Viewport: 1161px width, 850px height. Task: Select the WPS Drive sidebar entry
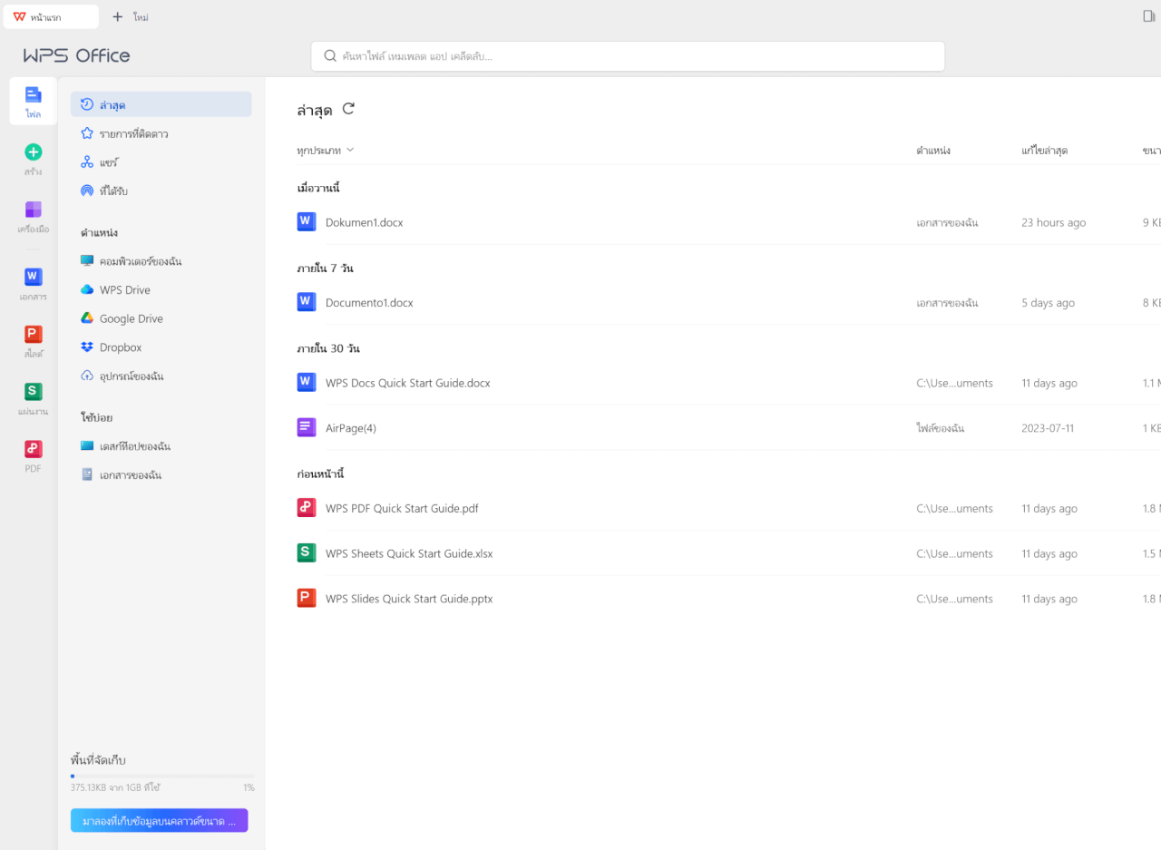122,289
